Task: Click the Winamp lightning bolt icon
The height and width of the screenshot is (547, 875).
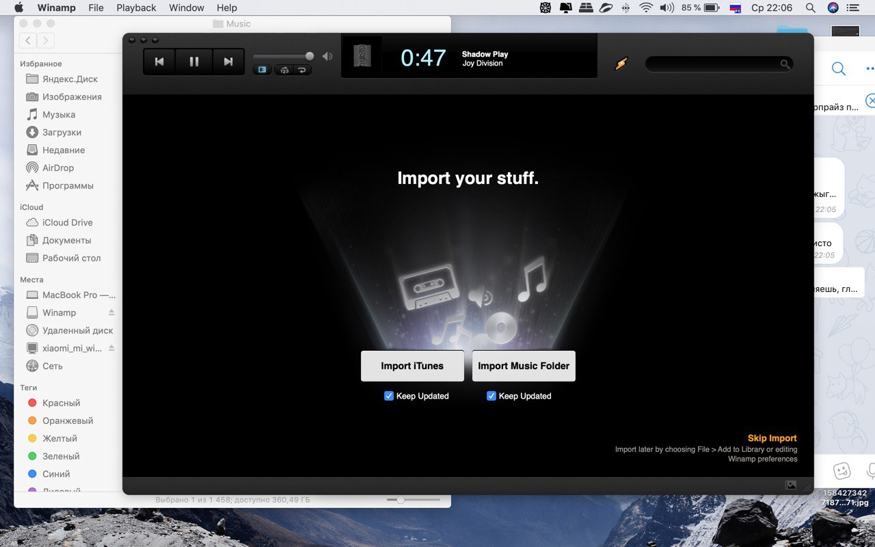Action: 621,64
